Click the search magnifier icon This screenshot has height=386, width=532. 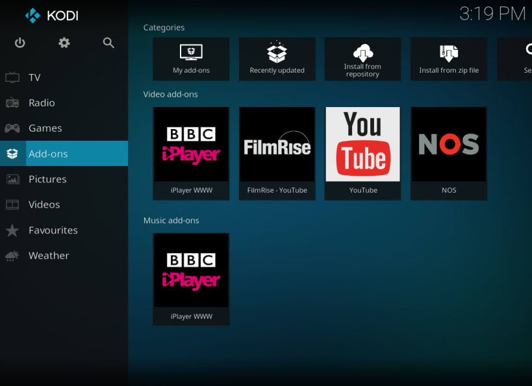tap(108, 43)
